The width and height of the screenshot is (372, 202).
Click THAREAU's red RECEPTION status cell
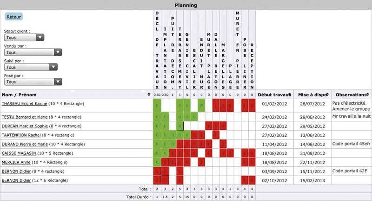click(252, 106)
